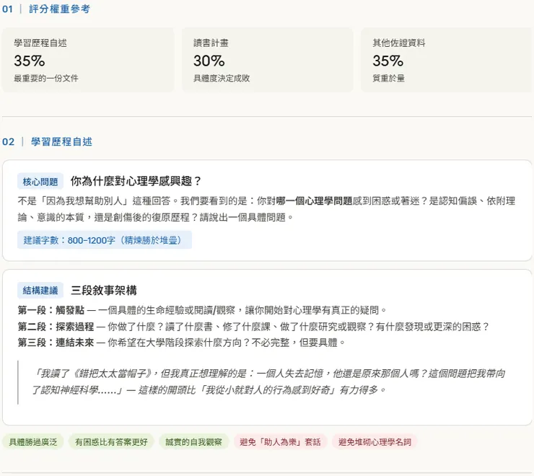The width and height of the screenshot is (534, 476).
Task: Click the 誠實的自我觀察 tag
Action: coord(194,441)
